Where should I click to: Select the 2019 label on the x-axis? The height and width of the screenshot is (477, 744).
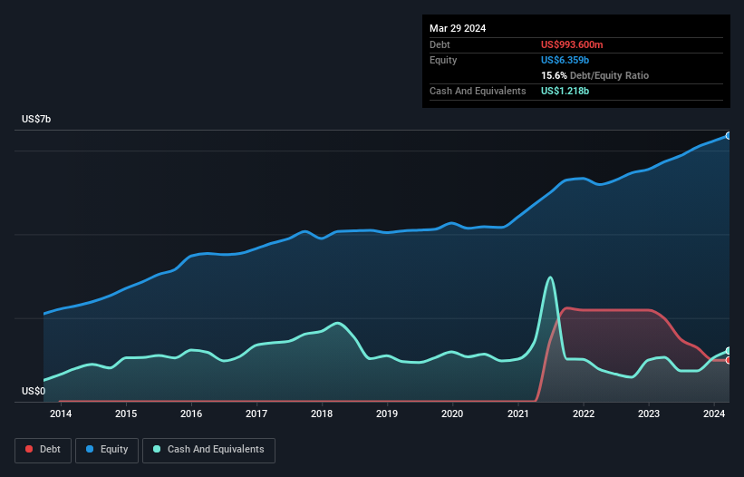click(x=387, y=414)
